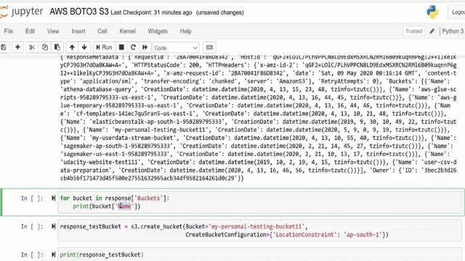Open the command palette keyboard icon
465x261 pixels.
(209, 47)
